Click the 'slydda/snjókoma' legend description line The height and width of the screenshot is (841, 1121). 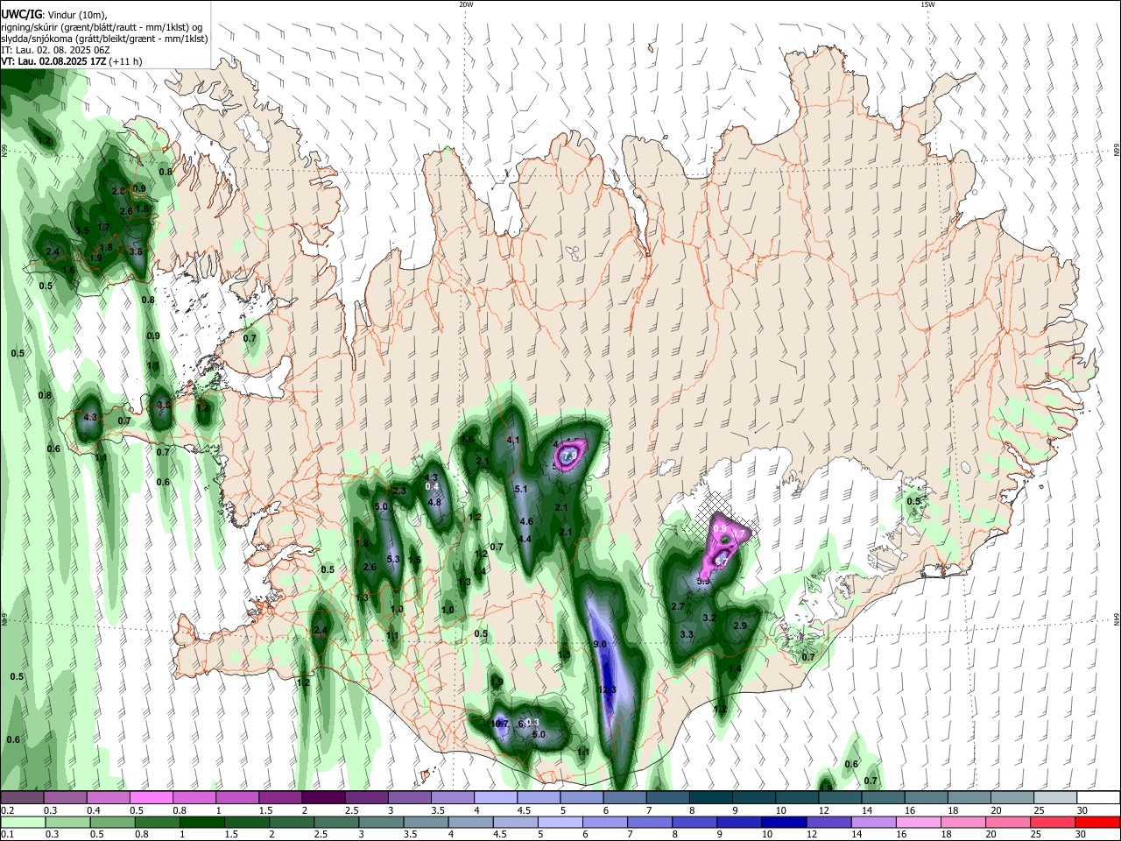click(x=104, y=39)
